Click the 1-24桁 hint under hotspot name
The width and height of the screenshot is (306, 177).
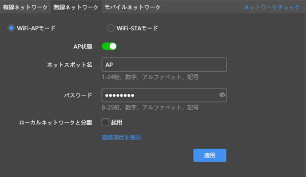click(150, 77)
